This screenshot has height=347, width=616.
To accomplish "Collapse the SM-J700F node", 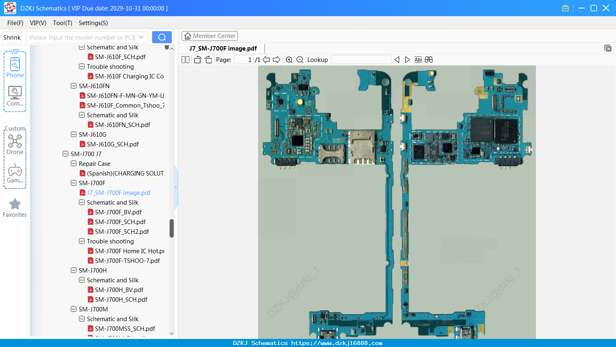I will coord(74,183).
